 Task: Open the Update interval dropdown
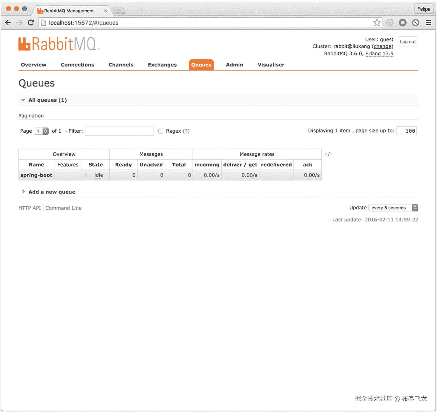click(x=393, y=208)
